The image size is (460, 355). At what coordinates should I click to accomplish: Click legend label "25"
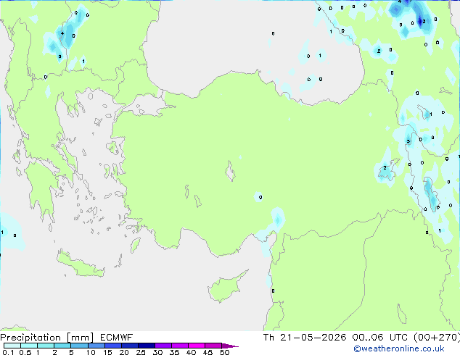point(141,352)
